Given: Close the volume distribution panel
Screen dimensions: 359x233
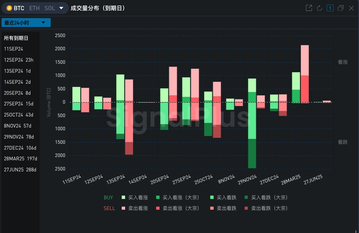Looking at the screenshot, I should click(x=351, y=8).
